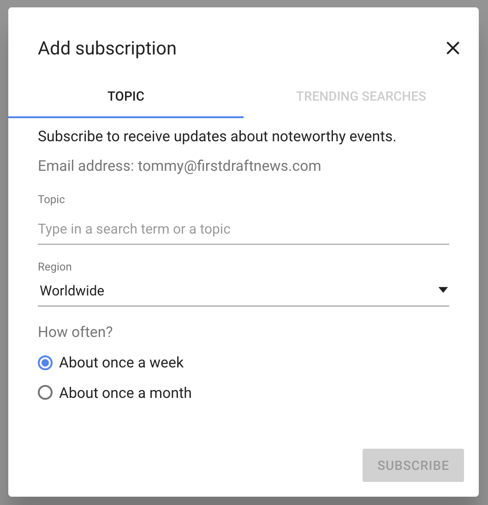Click the tommy@firstdraftnews.com email address
The image size is (488, 505).
point(229,166)
